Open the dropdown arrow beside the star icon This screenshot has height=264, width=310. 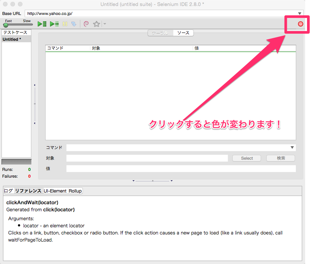[x=105, y=24]
